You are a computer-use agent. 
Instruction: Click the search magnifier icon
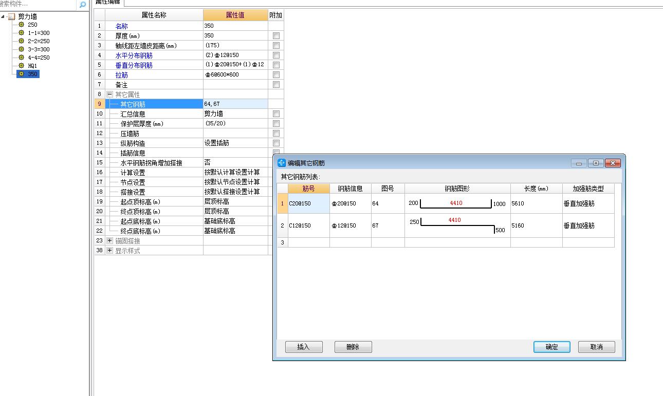click(82, 5)
